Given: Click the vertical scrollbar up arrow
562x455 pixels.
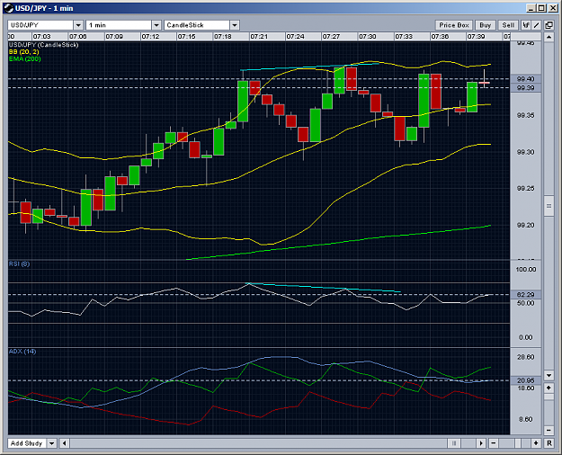Looking at the screenshot, I should point(549,37).
